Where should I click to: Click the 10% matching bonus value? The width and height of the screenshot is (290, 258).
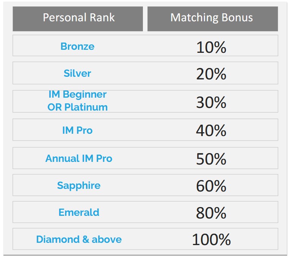point(211,47)
